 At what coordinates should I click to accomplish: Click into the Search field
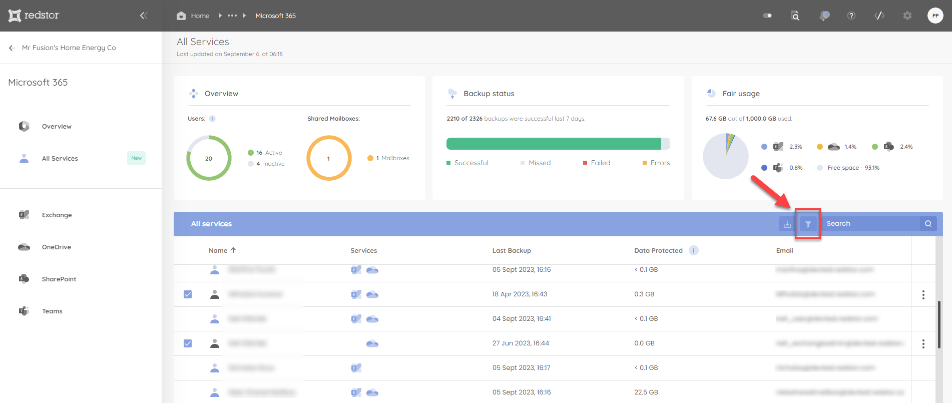point(871,224)
